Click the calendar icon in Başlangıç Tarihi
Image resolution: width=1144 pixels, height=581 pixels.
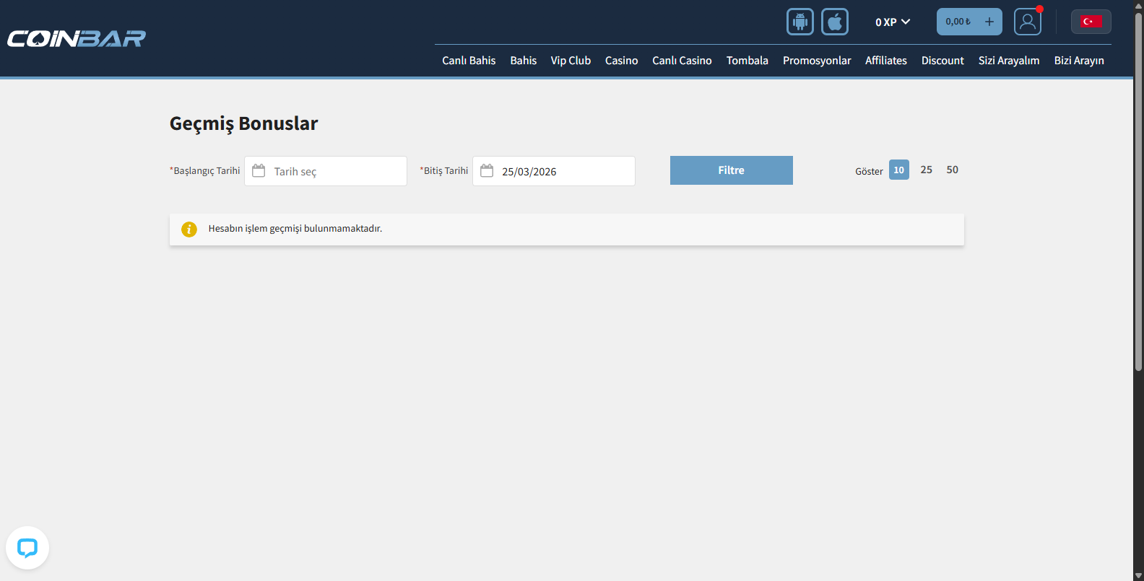(259, 171)
